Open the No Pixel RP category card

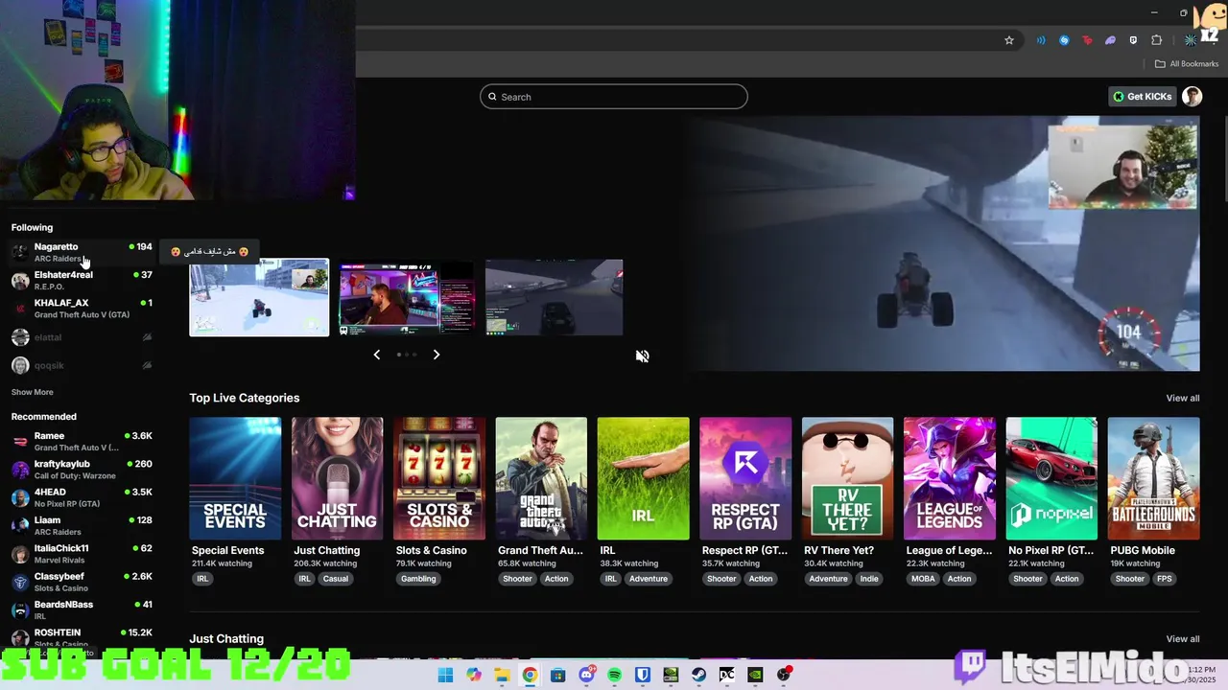point(1051,478)
